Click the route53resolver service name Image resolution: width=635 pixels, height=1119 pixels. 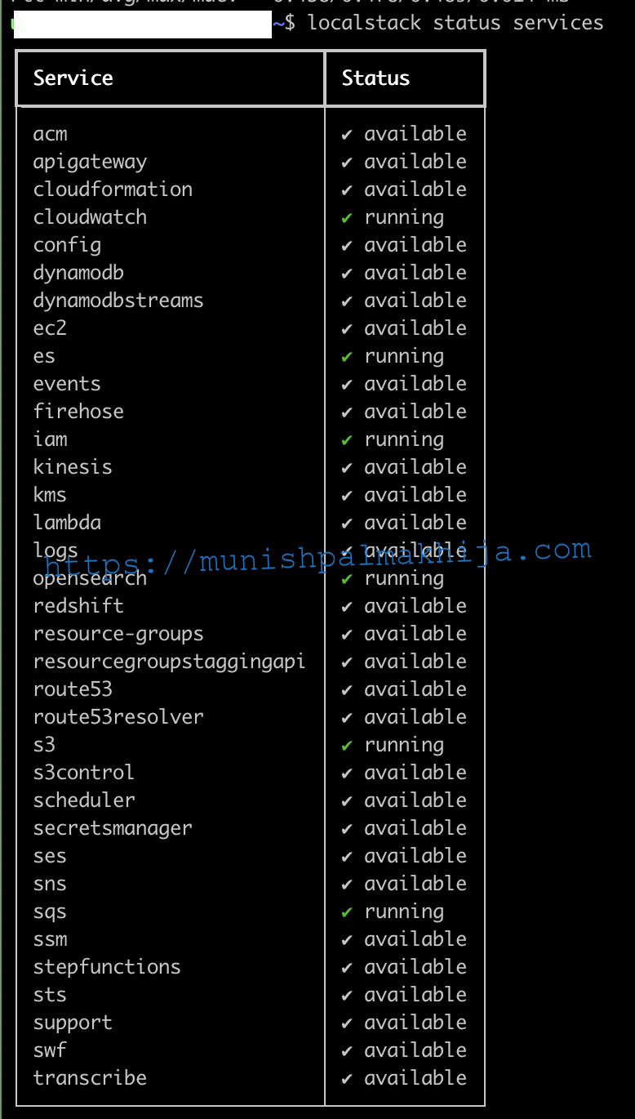pos(118,717)
